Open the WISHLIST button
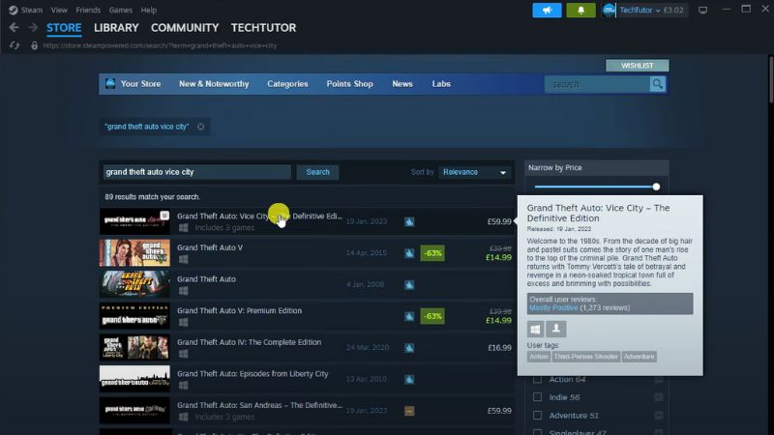 tap(637, 66)
